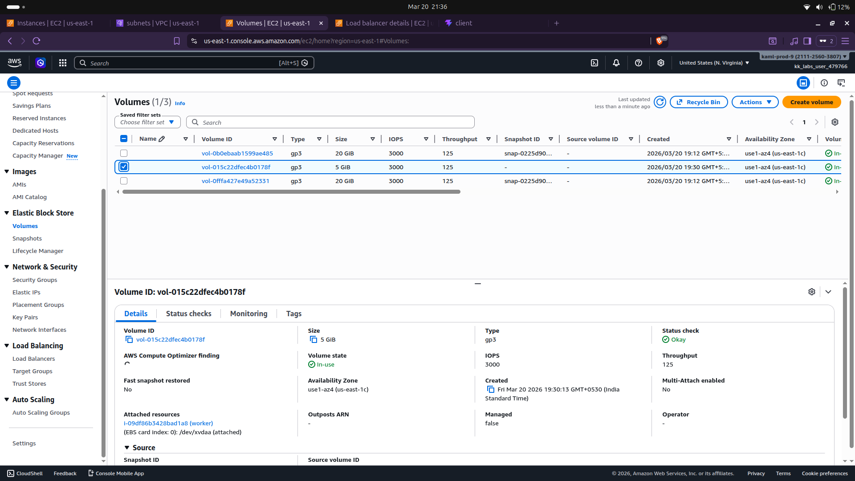Collapse the Elastic Block Store section
Image resolution: width=855 pixels, height=481 pixels.
pyautogui.click(x=7, y=213)
